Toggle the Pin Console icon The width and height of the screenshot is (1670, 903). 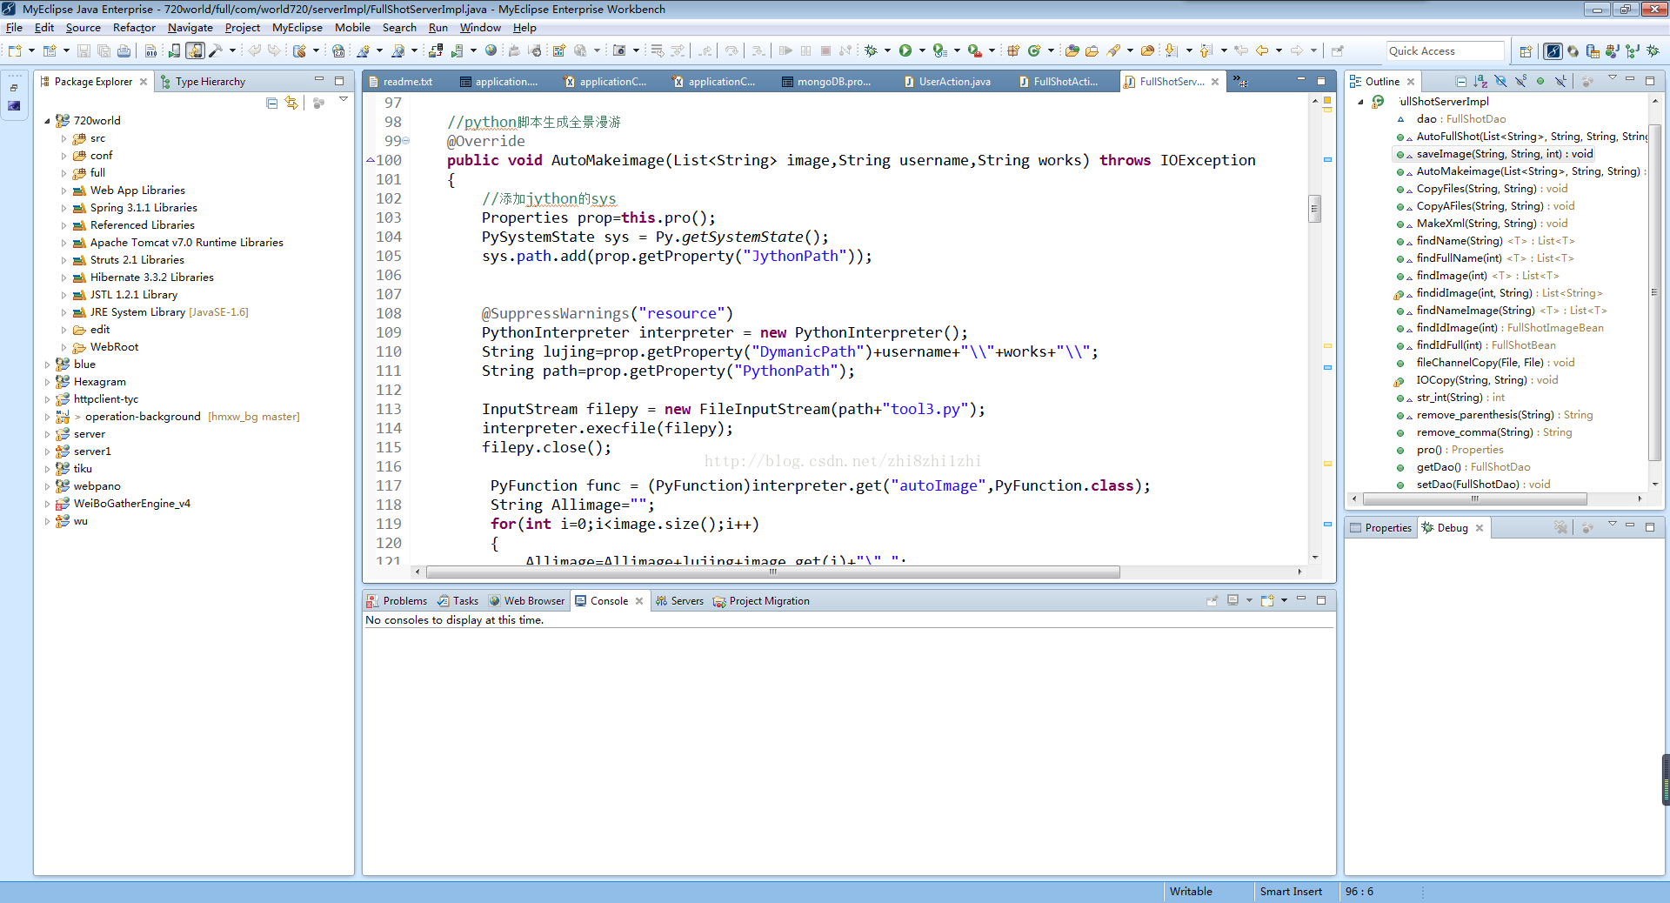[1212, 600]
